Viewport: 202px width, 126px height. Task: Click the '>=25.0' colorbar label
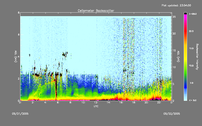[193, 14]
